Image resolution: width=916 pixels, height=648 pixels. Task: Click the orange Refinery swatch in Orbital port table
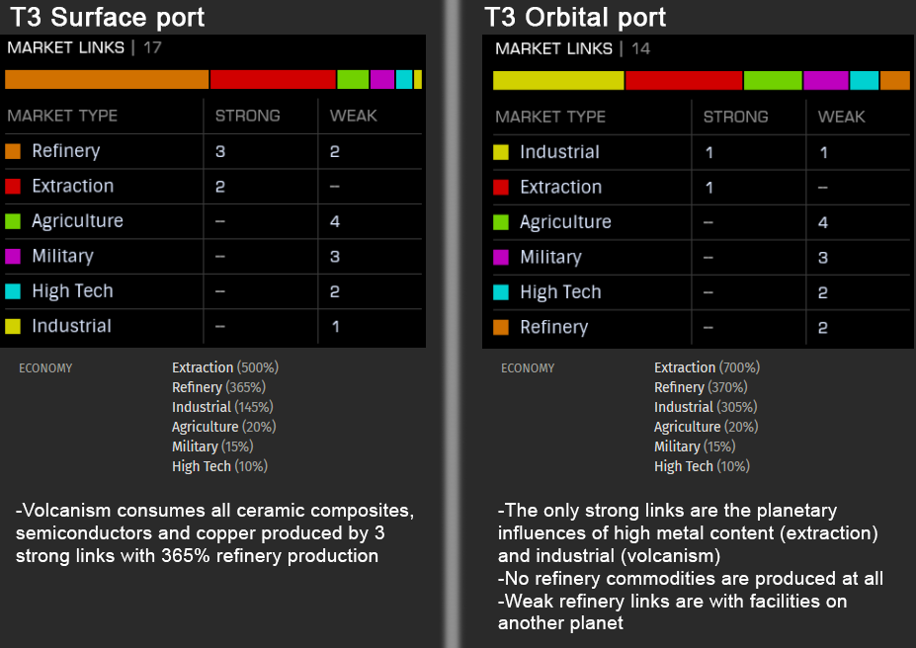(501, 327)
